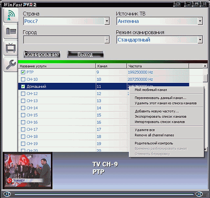Expand the Источник ТВ source dropdown

click(x=200, y=21)
